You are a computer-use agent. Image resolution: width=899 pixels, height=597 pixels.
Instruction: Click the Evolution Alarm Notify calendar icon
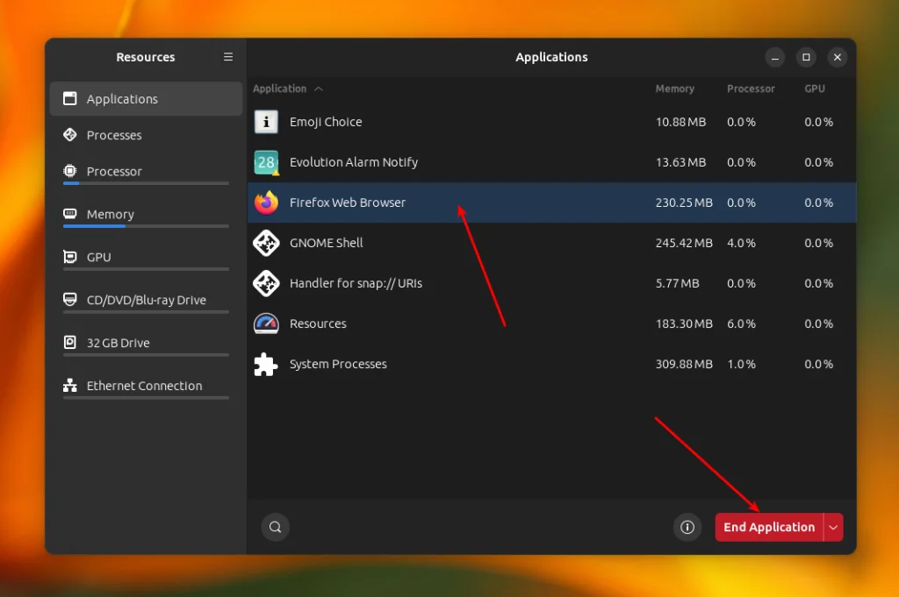click(x=266, y=162)
